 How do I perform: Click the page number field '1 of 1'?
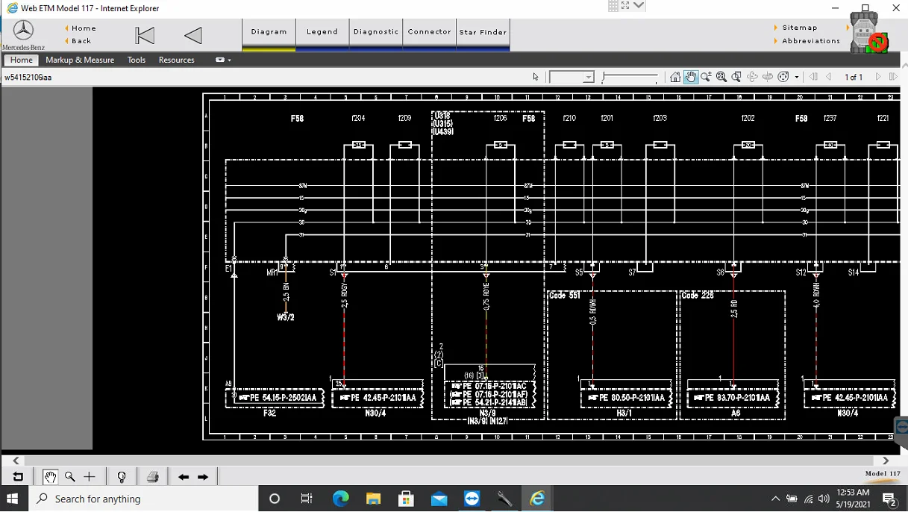[x=854, y=77]
